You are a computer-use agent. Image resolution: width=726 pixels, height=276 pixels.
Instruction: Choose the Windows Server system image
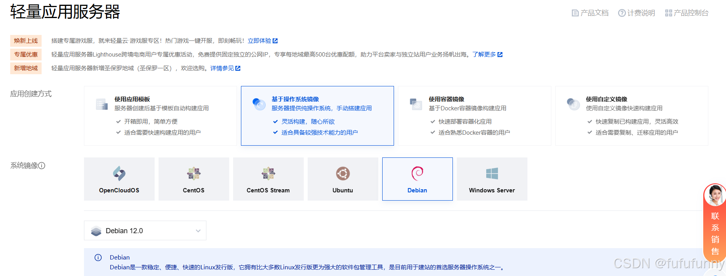tap(492, 179)
